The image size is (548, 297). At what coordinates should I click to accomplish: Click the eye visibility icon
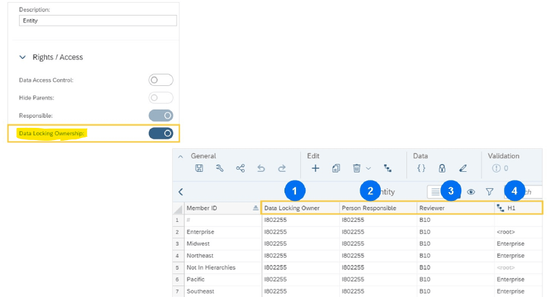(471, 192)
